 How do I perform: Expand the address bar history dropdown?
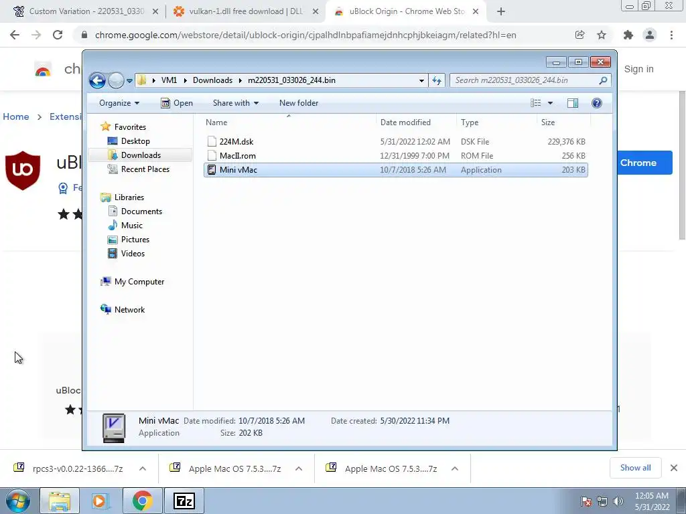tap(421, 80)
